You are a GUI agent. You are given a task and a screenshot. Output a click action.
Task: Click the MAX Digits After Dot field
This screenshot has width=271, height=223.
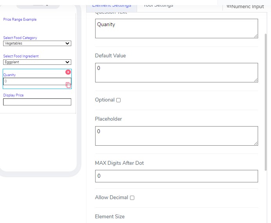(x=176, y=176)
